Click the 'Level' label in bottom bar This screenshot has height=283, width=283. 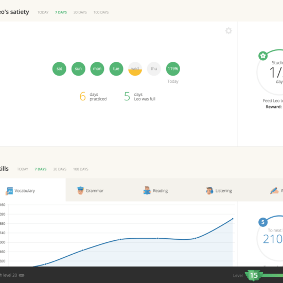(x=238, y=275)
